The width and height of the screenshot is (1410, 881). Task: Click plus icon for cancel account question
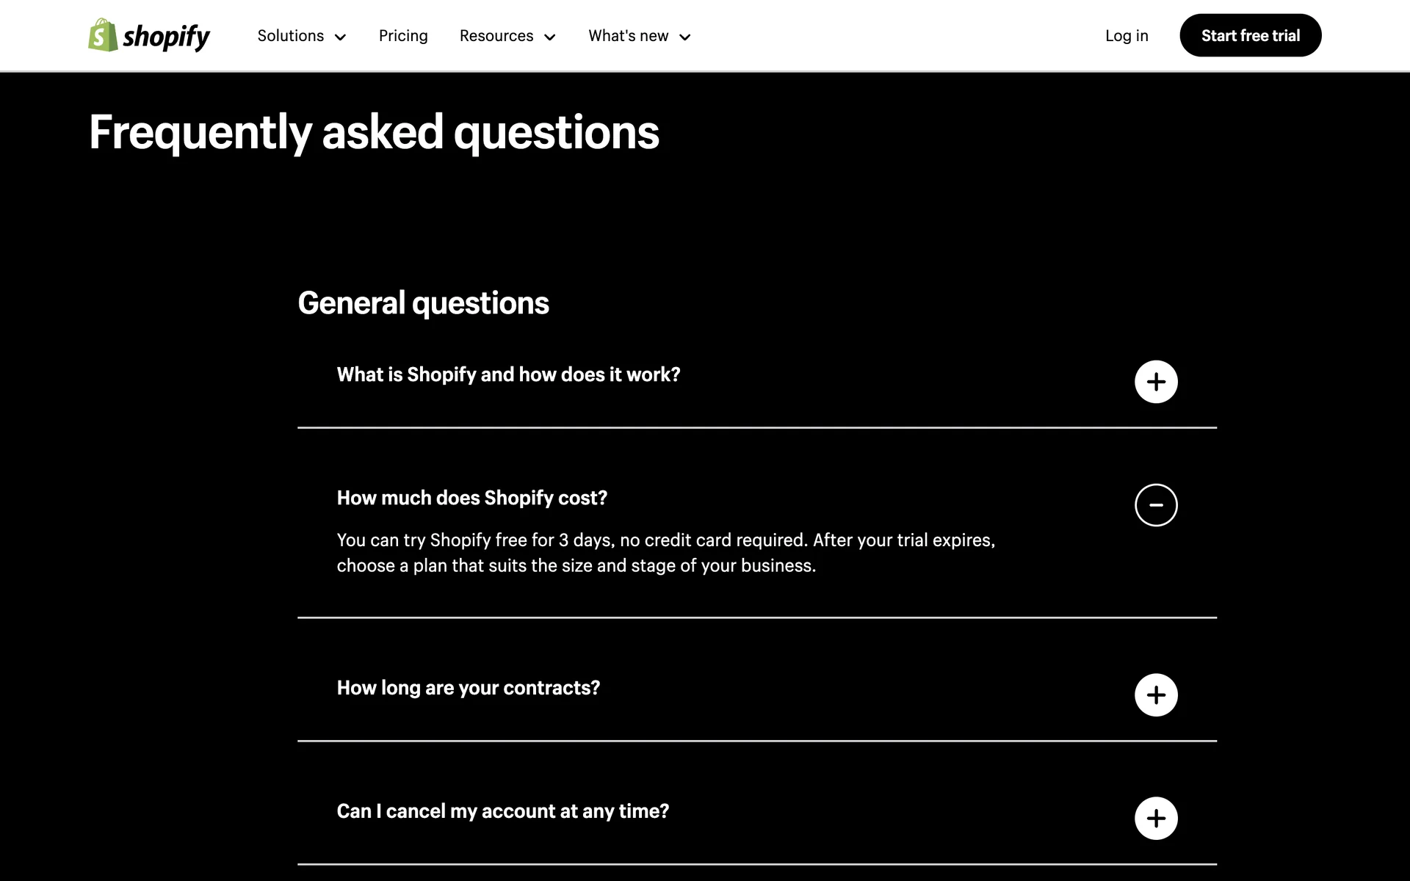(1156, 819)
